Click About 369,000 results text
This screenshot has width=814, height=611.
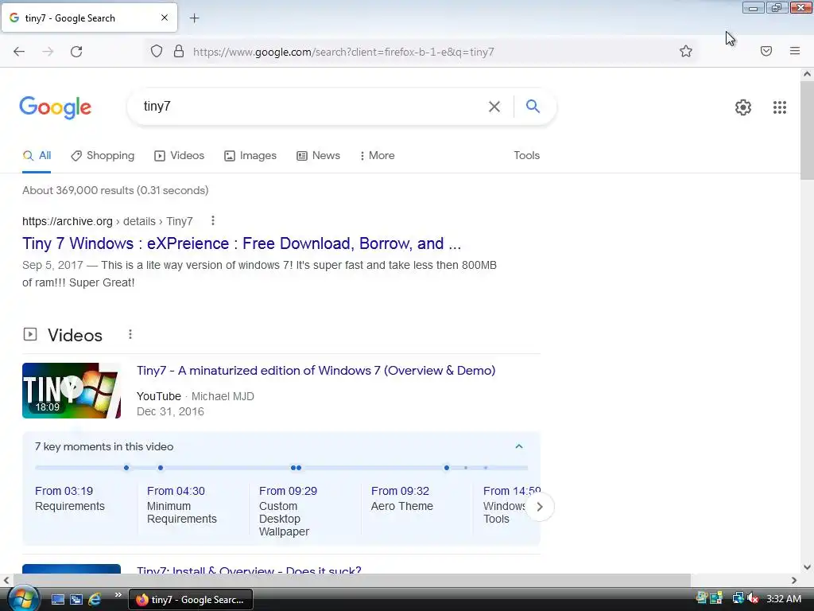coord(115,190)
